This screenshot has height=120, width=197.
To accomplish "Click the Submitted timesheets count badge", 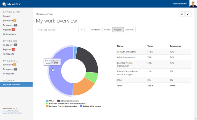I will [15, 21].
